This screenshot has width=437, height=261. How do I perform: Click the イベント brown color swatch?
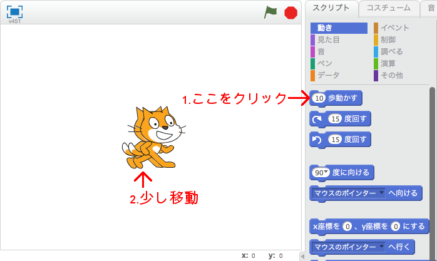[376, 28]
